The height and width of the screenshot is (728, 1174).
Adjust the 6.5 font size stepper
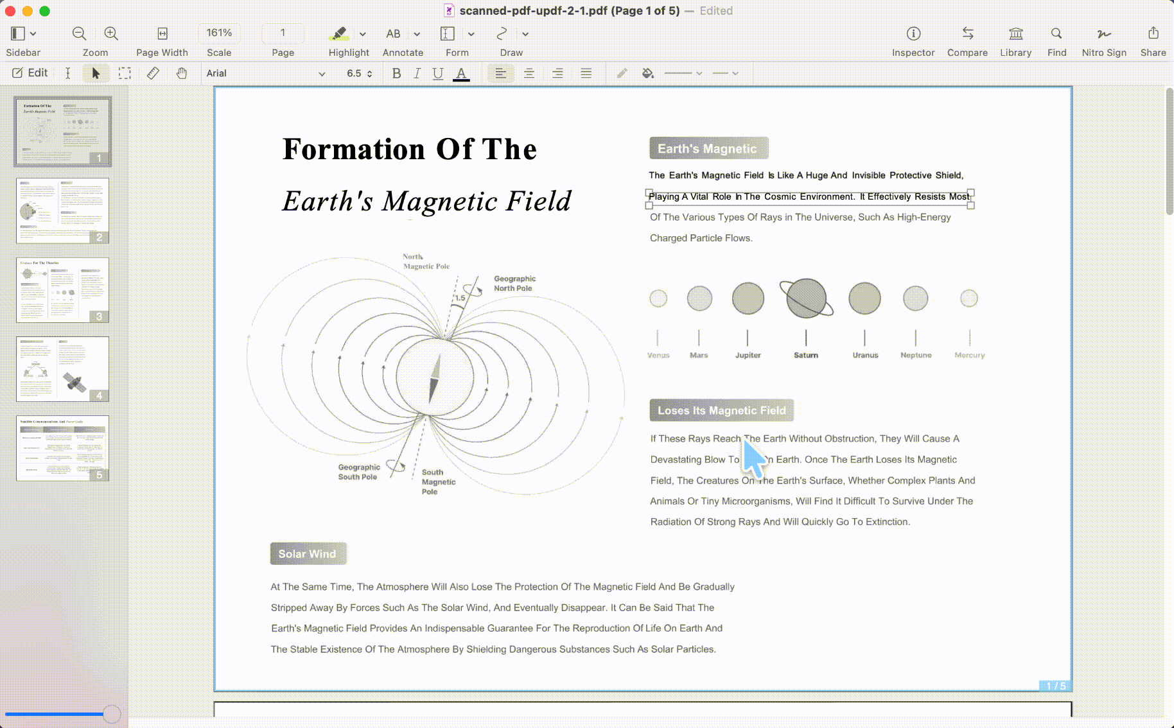(x=369, y=74)
